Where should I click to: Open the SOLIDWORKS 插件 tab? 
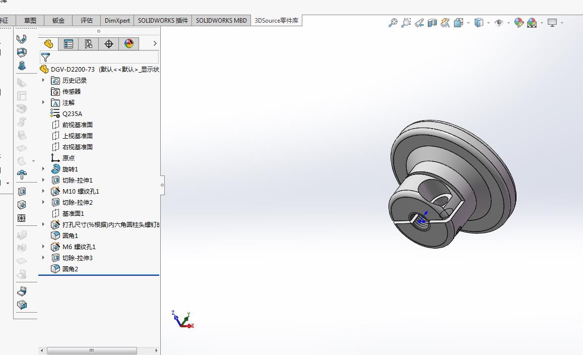point(163,21)
